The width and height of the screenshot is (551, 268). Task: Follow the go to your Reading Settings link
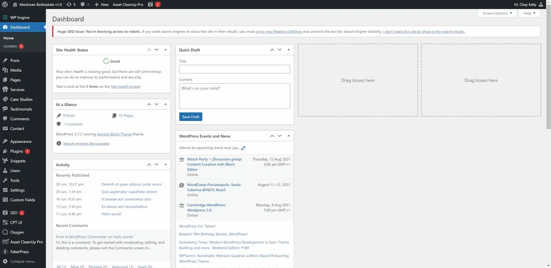click(x=279, y=32)
